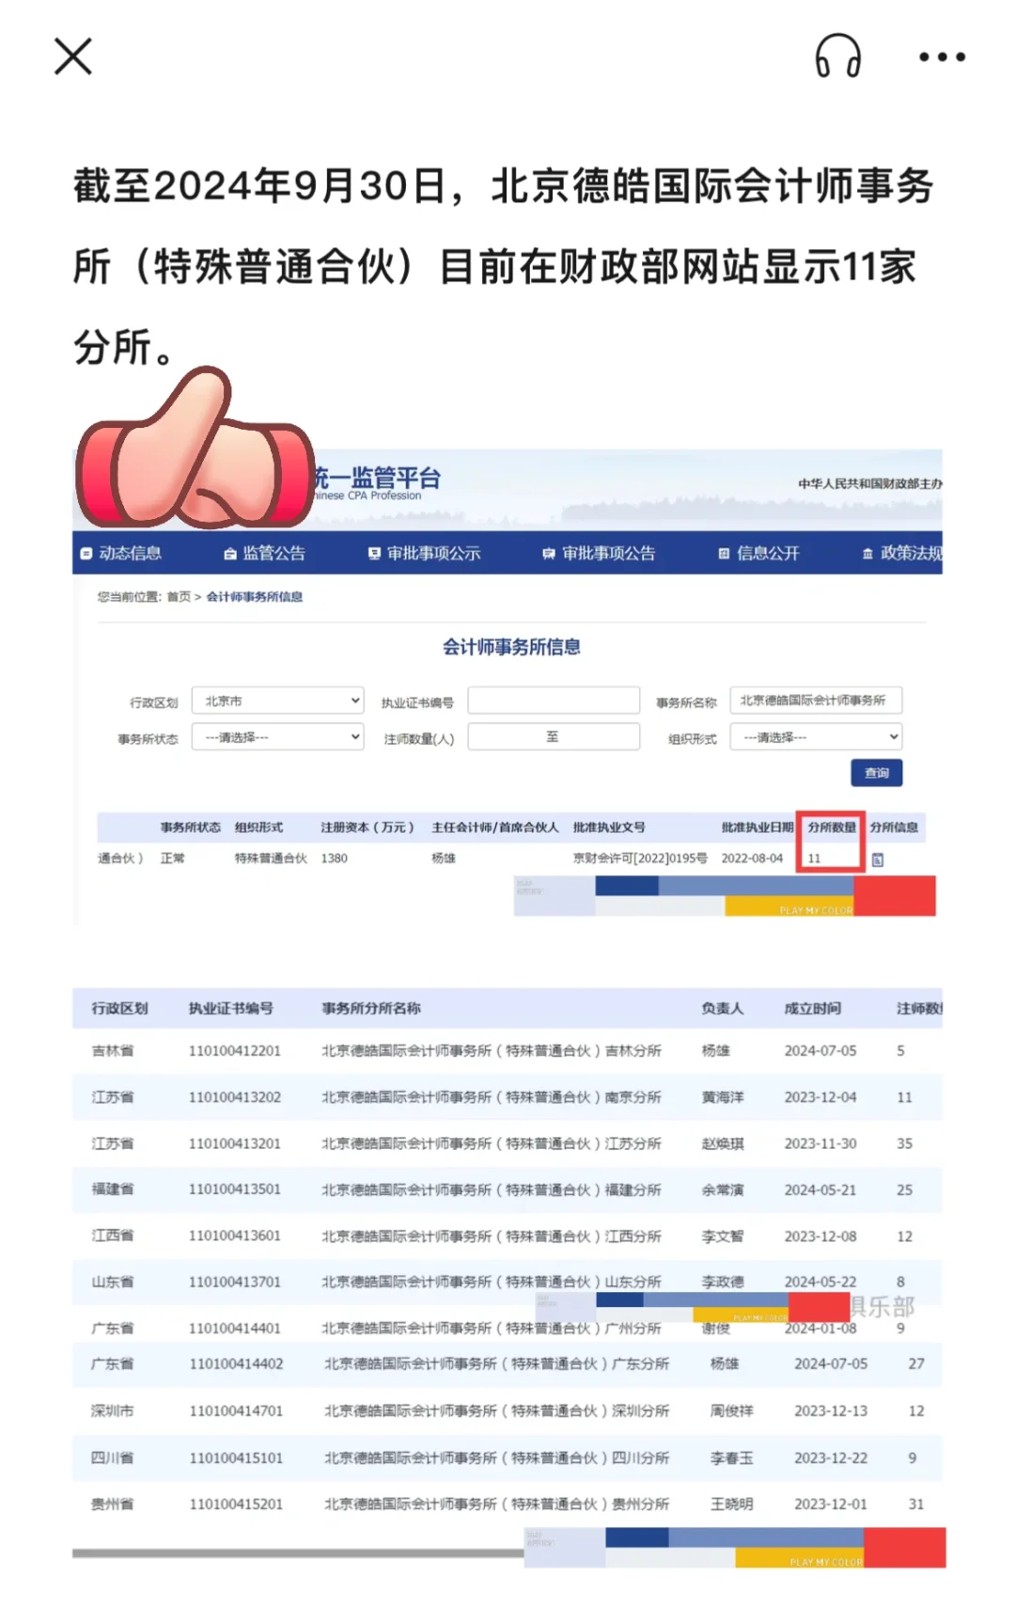This screenshot has height=1622, width=1015.
Task: Click the 成立时间 column header
Action: (813, 1008)
